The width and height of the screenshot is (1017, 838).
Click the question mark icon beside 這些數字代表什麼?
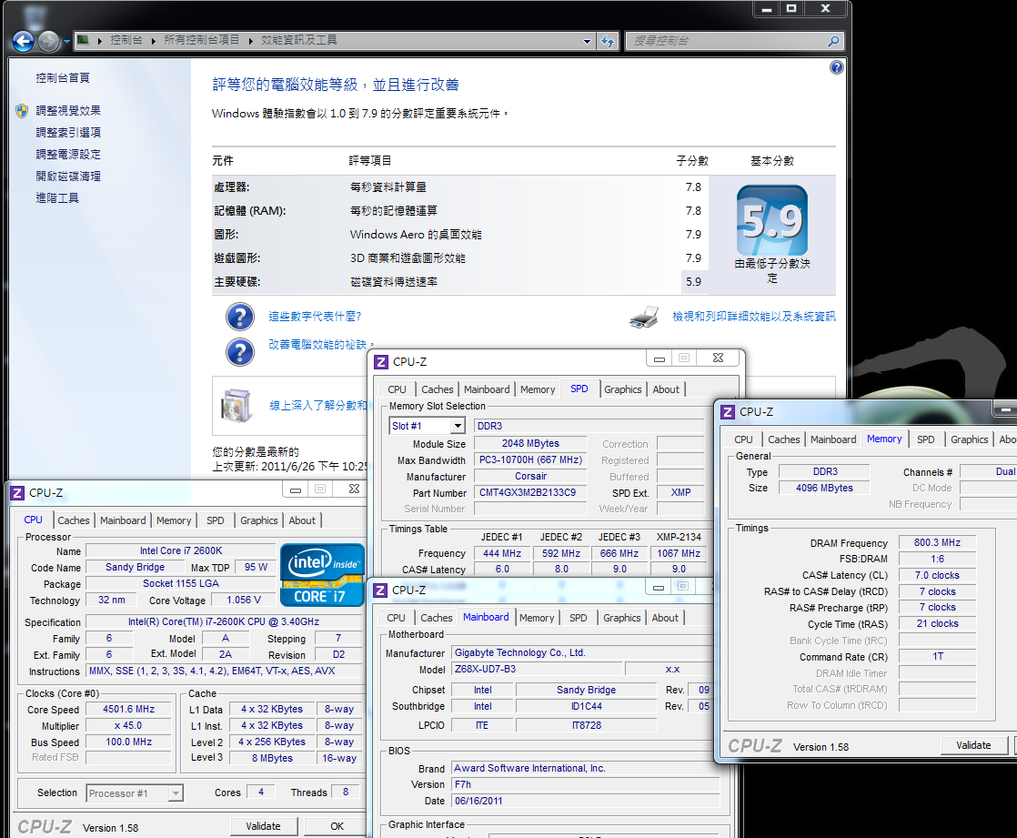click(240, 317)
